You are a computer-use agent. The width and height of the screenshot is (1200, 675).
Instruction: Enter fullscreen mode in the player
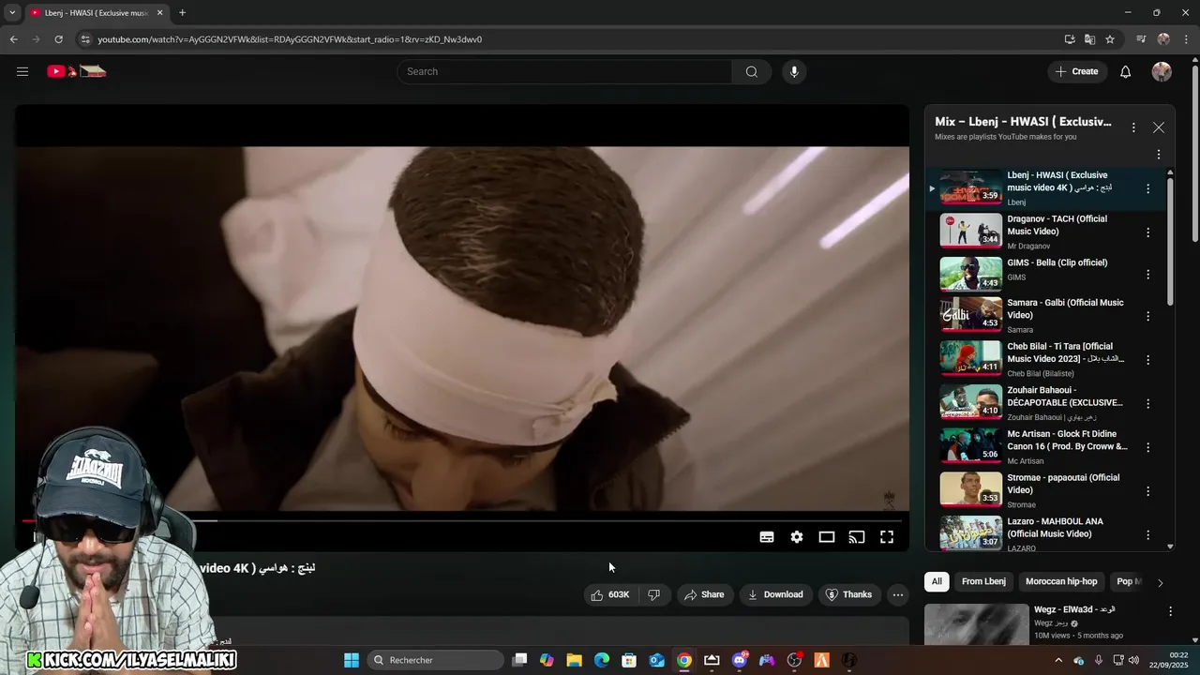[886, 537]
